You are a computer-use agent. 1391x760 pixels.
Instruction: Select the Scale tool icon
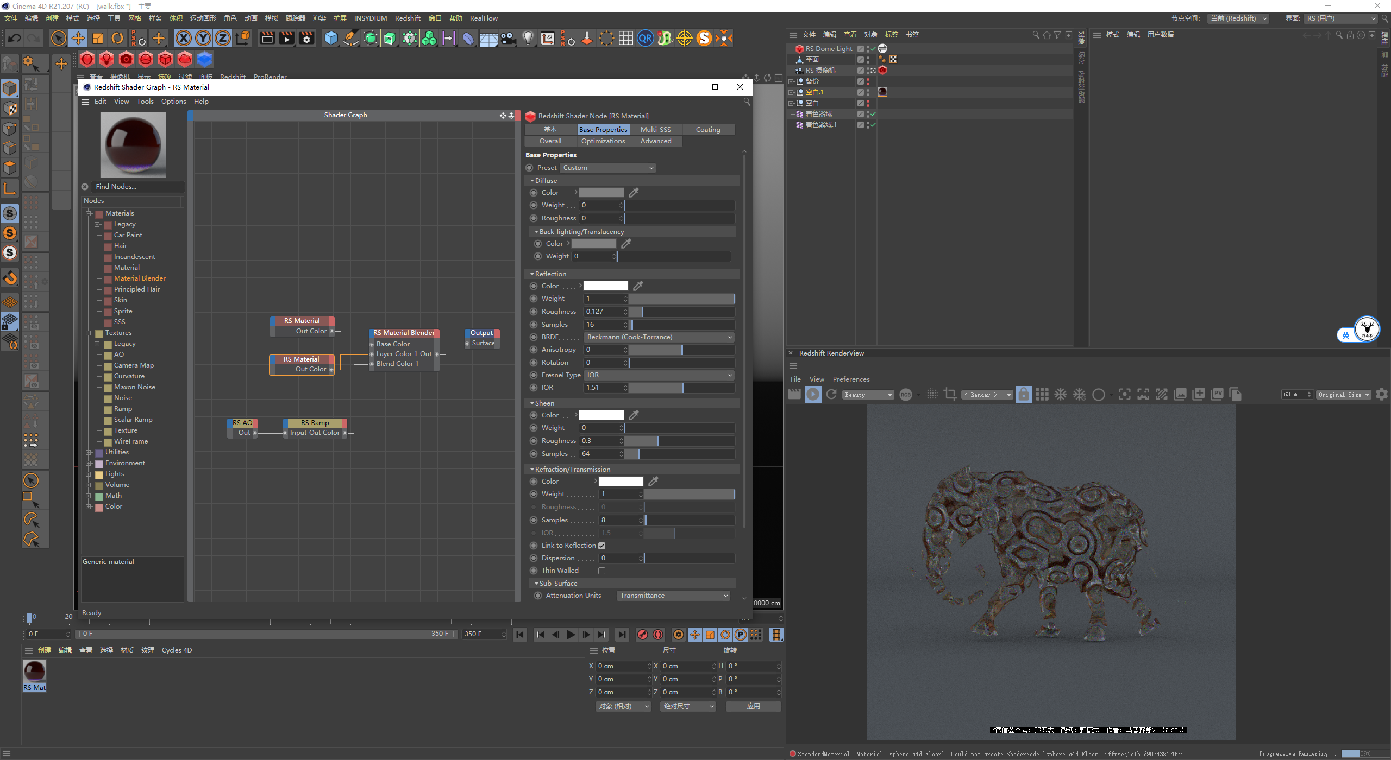[x=98, y=38]
